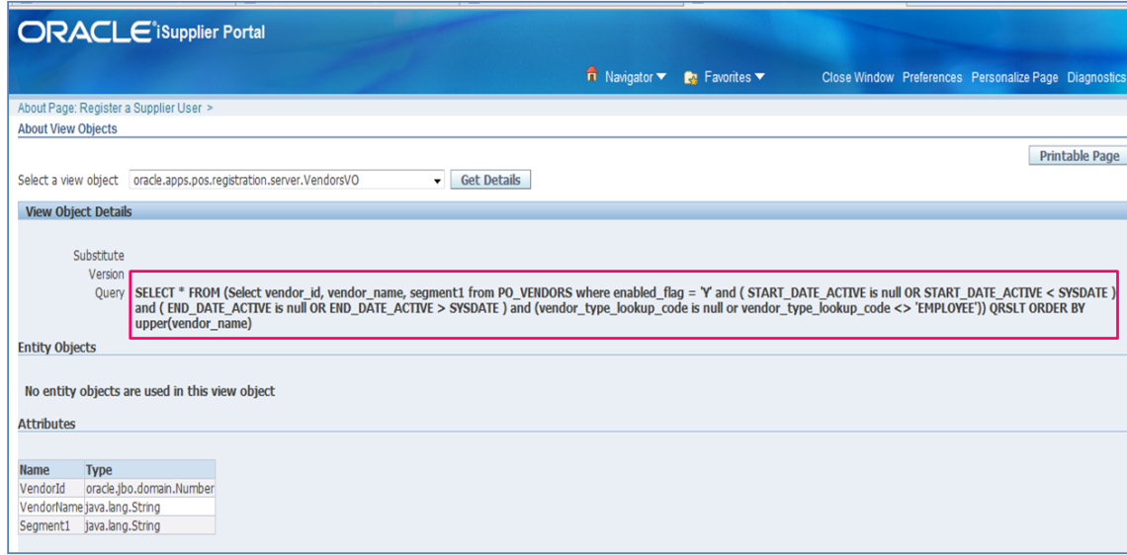
Task: Click the Attributes section heading
Action: [x=46, y=424]
